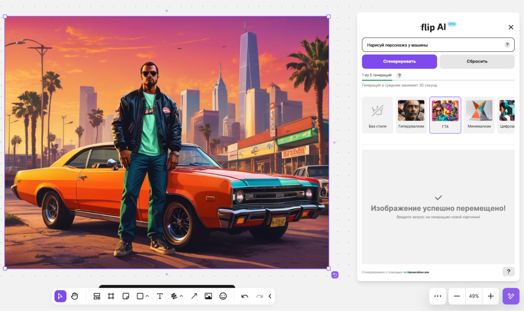Screen dimensions: 524x312
Task: Click the rotate handle below the image corner
Action: click(335, 275)
